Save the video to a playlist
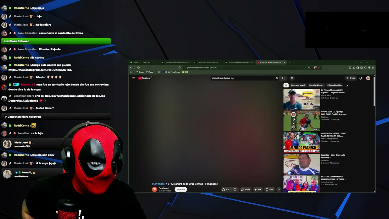Viewport: 389px width, 219px height. click(269, 189)
